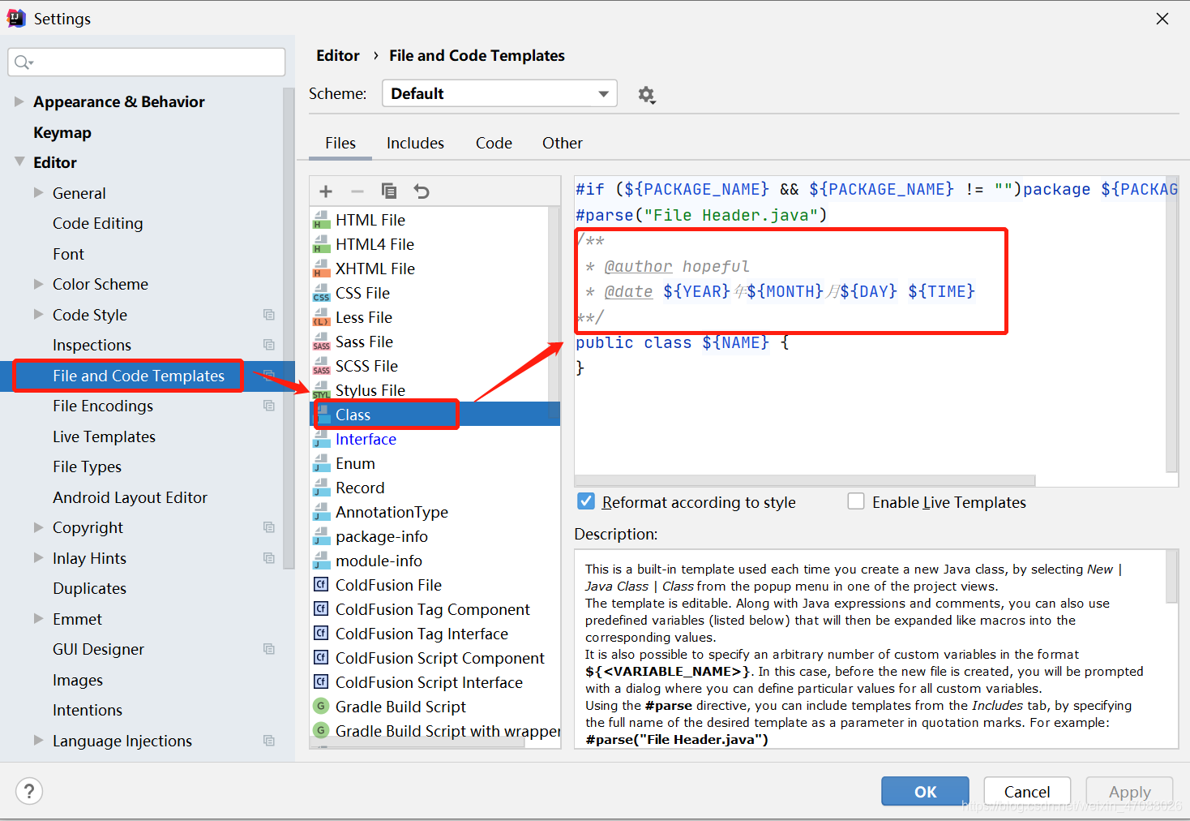The width and height of the screenshot is (1190, 821).
Task: Select Android Layout Editor item
Action: (130, 497)
